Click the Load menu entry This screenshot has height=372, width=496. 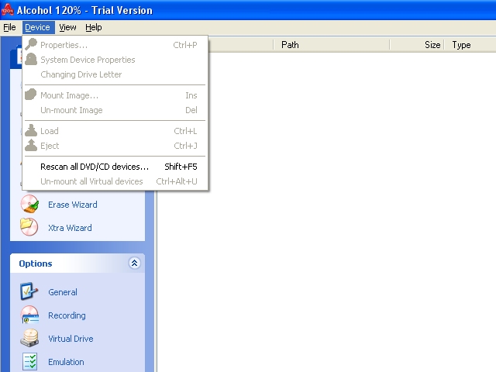(x=115, y=131)
